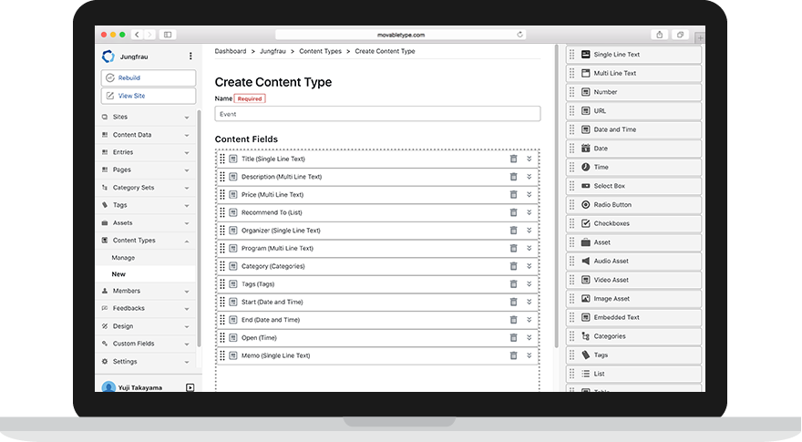Image resolution: width=802 pixels, height=442 pixels.
Task: Open Category Sets in the sidebar
Action: tap(146, 187)
